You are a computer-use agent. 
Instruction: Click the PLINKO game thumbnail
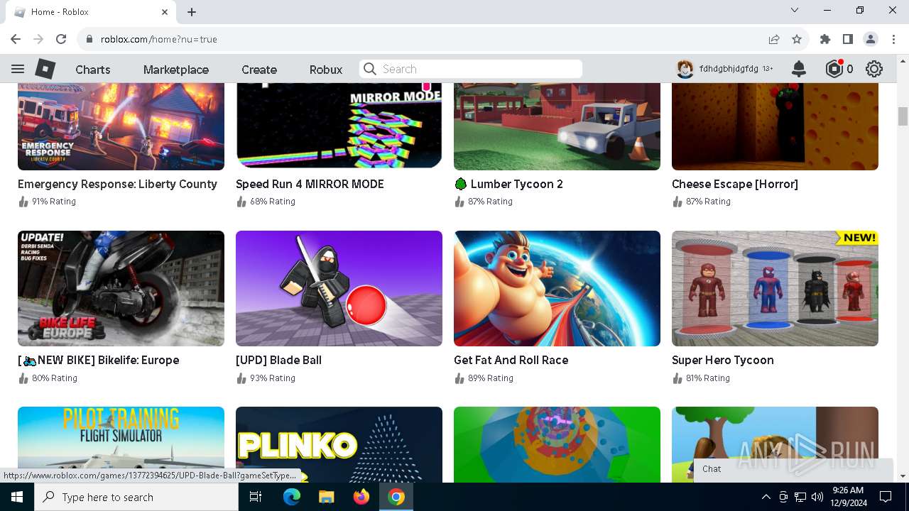click(339, 444)
